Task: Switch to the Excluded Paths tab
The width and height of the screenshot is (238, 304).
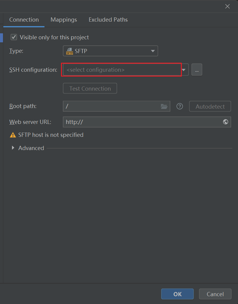Action: (108, 20)
